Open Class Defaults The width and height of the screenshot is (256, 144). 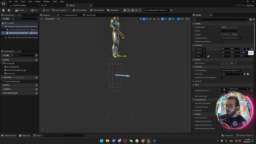pos(97,10)
